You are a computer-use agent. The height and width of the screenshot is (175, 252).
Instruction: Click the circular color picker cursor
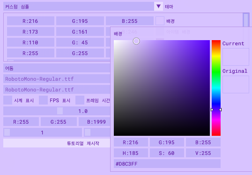pyautogui.click(x=136, y=41)
